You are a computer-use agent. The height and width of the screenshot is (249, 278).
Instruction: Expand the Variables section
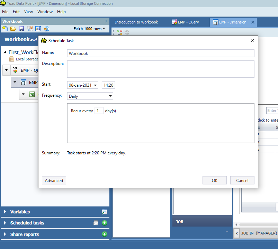point(5,212)
